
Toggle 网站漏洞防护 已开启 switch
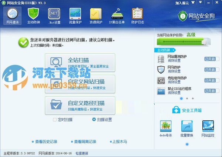[x=212, y=59]
